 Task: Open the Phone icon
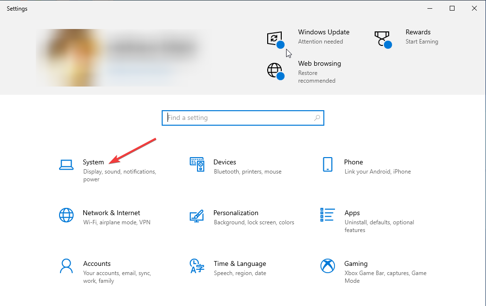[x=328, y=164]
